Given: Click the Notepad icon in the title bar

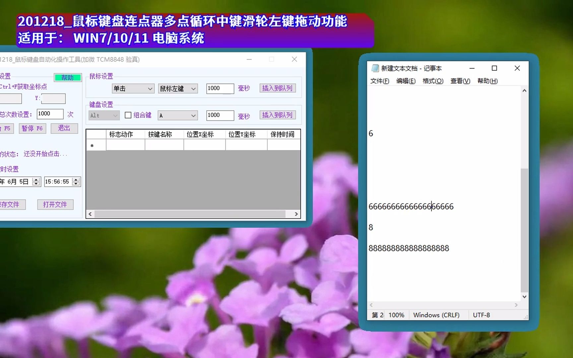Looking at the screenshot, I should (375, 68).
